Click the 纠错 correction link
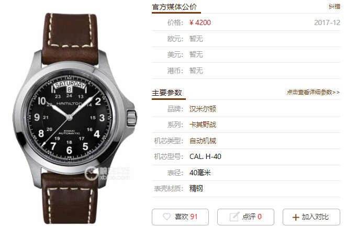Viewport: 346px width, 227px height. point(334,6)
